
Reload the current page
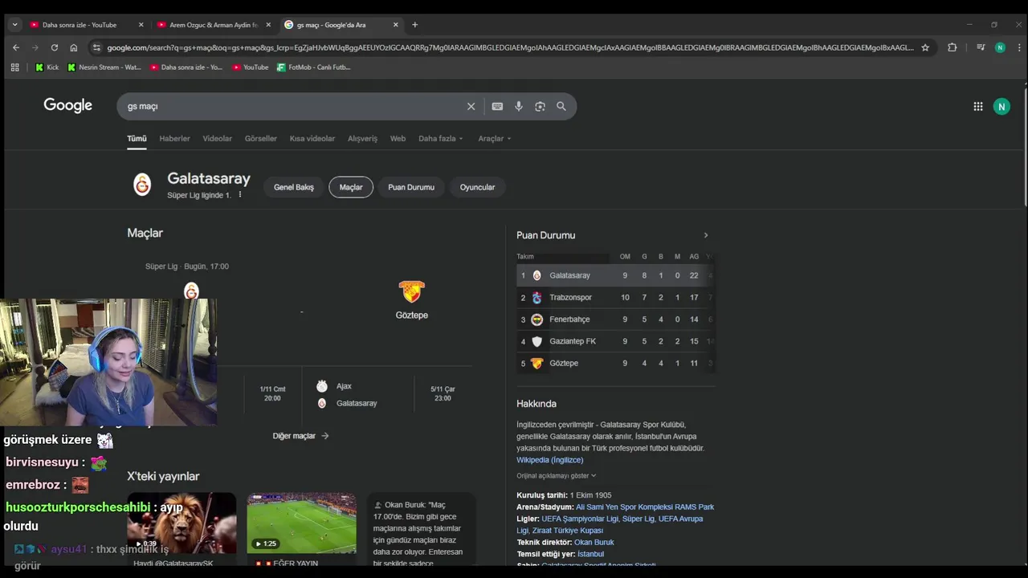point(54,47)
